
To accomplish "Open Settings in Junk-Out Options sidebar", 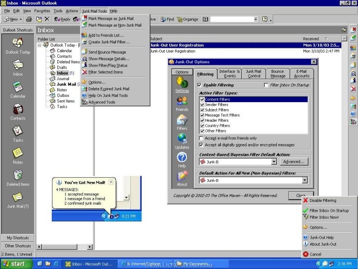I will click(182, 84).
